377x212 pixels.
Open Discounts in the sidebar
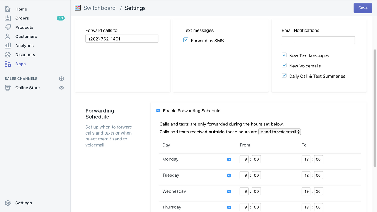pos(25,55)
